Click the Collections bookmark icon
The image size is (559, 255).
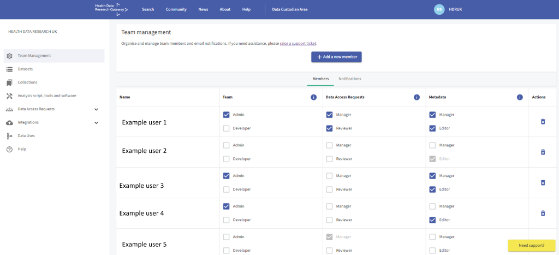pos(10,82)
